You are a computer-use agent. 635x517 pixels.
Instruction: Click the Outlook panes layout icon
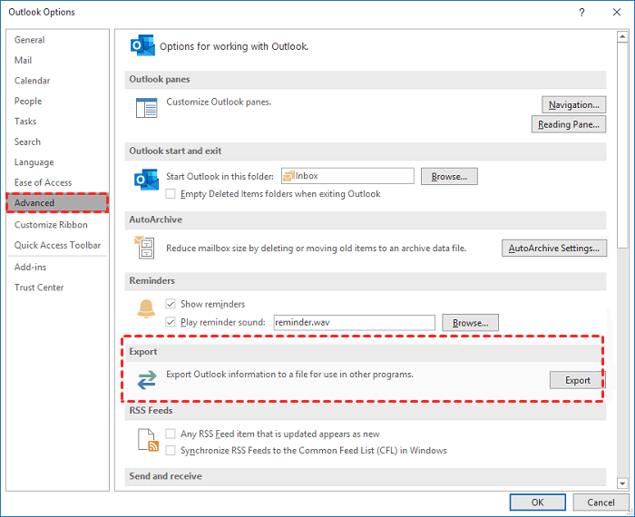tap(147, 108)
